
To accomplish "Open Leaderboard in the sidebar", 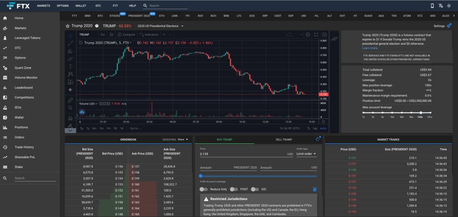I will 24,88.
